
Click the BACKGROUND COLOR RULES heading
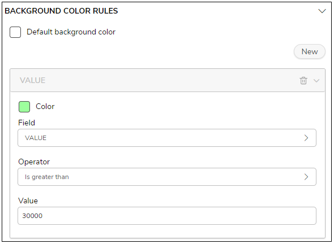61,11
